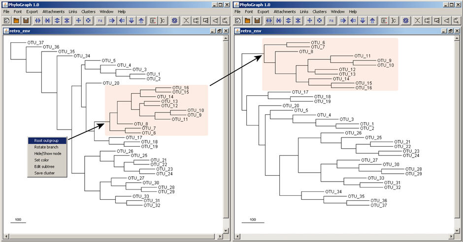Click the left window's vertical scrollbar
463x242 pixels.
[226, 123]
